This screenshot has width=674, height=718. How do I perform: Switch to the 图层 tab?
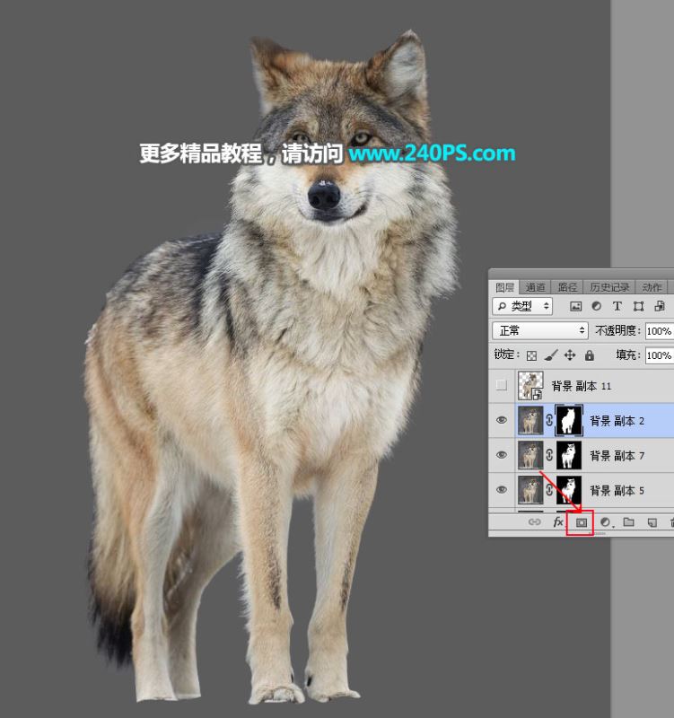click(505, 287)
